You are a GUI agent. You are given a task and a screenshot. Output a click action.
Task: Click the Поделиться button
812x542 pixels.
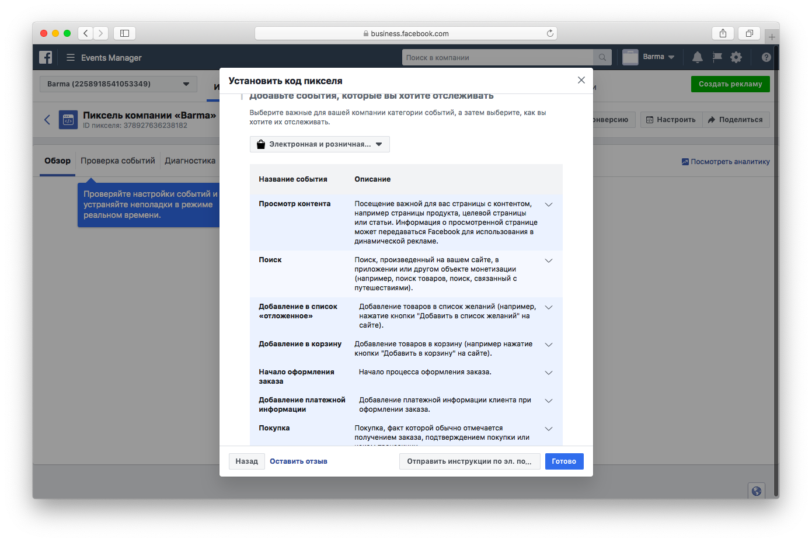736,120
